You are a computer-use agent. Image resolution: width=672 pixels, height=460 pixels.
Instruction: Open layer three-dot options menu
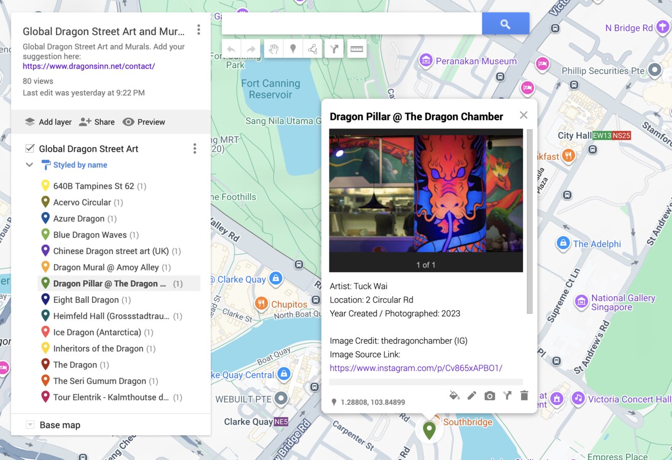(194, 149)
